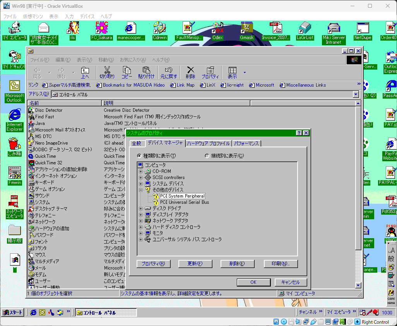Open the アドレス bar dropdown arrow
397x326 pixels.
(356, 94)
